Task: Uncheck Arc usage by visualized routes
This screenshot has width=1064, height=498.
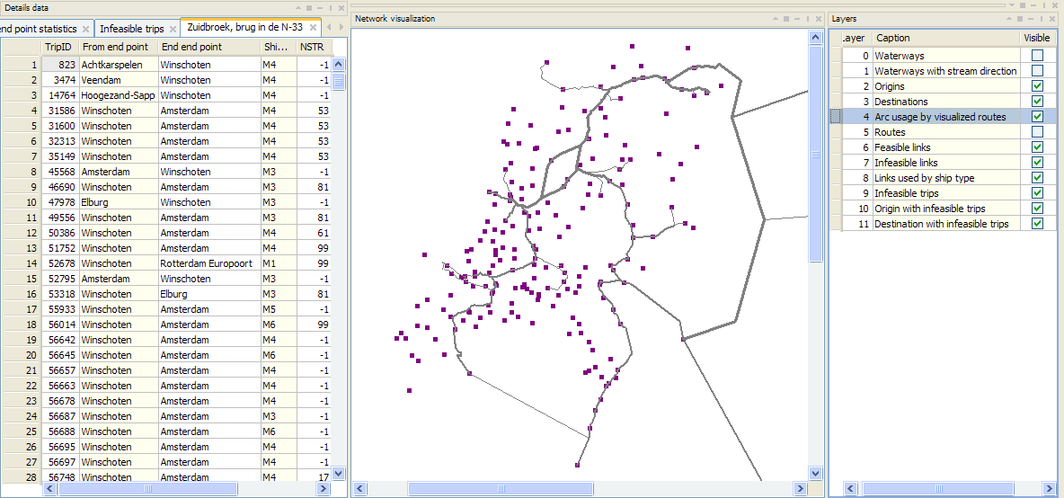Action: click(x=1038, y=117)
